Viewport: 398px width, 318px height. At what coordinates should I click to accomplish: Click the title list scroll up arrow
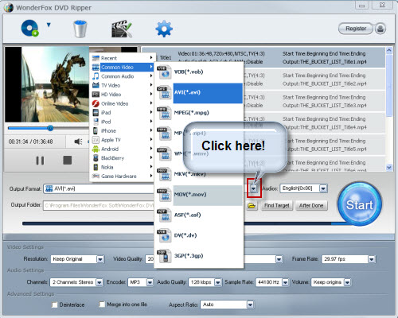click(x=389, y=50)
